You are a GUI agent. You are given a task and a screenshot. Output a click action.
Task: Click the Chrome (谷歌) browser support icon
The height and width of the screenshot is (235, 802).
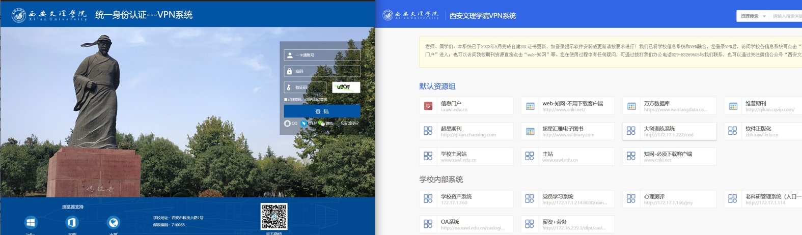pos(72,223)
